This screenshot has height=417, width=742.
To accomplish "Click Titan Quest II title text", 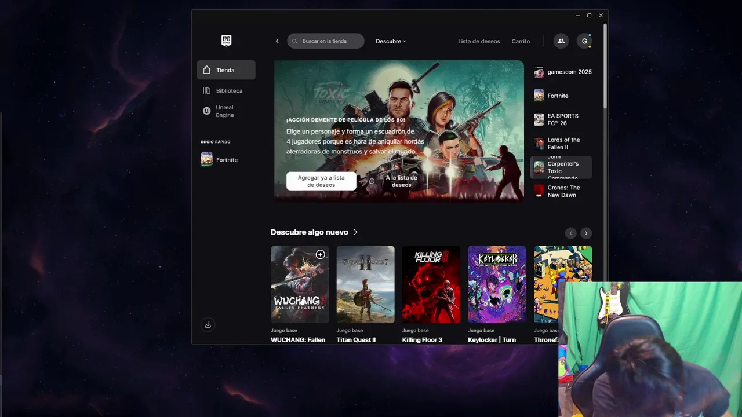I will pyautogui.click(x=356, y=340).
